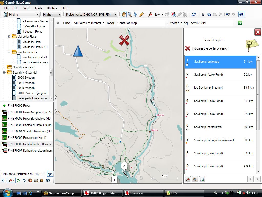
Task: Click the scissors Cut icon
Action: click(x=202, y=15)
